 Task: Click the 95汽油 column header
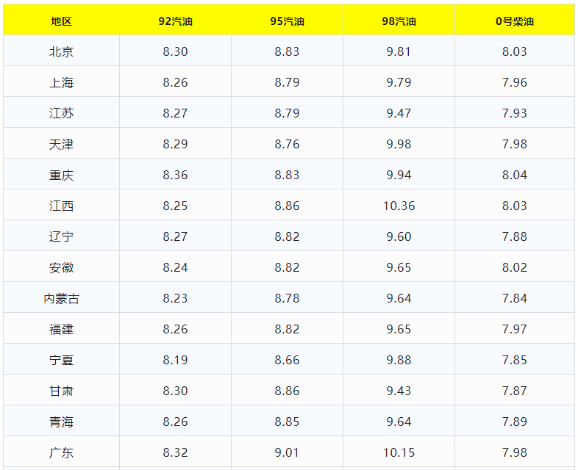pyautogui.click(x=287, y=21)
